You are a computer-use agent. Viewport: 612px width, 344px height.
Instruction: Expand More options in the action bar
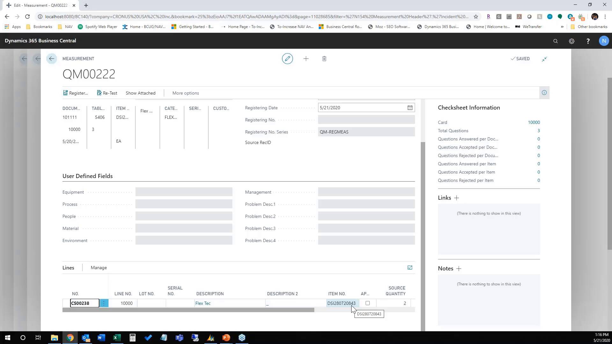(186, 93)
